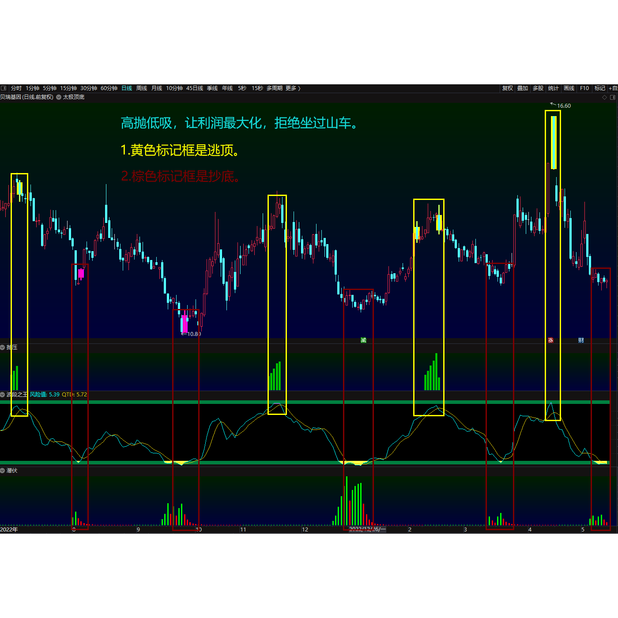
Task: Switch to 15分钟 period tab
Action: (x=68, y=88)
